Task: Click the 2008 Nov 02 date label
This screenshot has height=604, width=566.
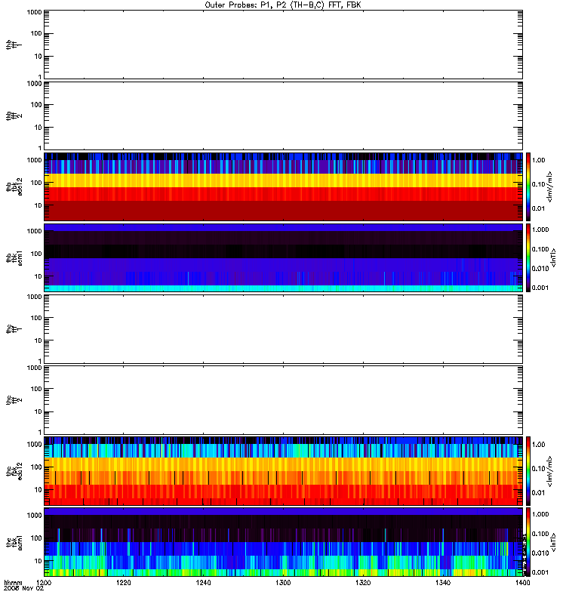Action: pyautogui.click(x=24, y=589)
